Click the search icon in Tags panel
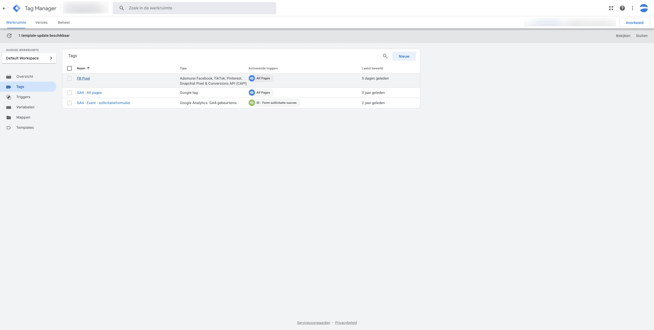 click(x=385, y=56)
